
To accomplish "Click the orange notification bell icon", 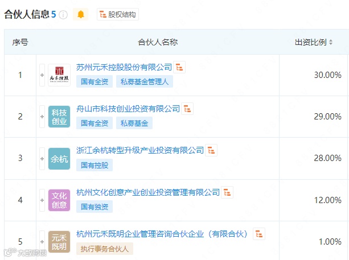I will (81, 14).
